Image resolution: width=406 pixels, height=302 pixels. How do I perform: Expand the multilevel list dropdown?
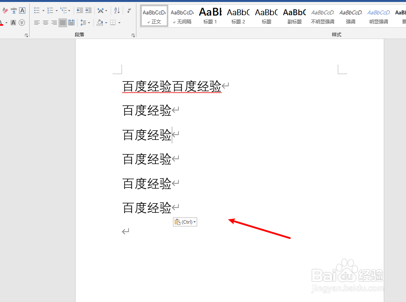[69, 11]
